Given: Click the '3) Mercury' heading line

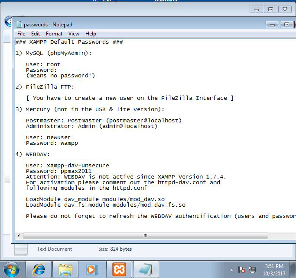Looking at the screenshot, I should (90, 109).
